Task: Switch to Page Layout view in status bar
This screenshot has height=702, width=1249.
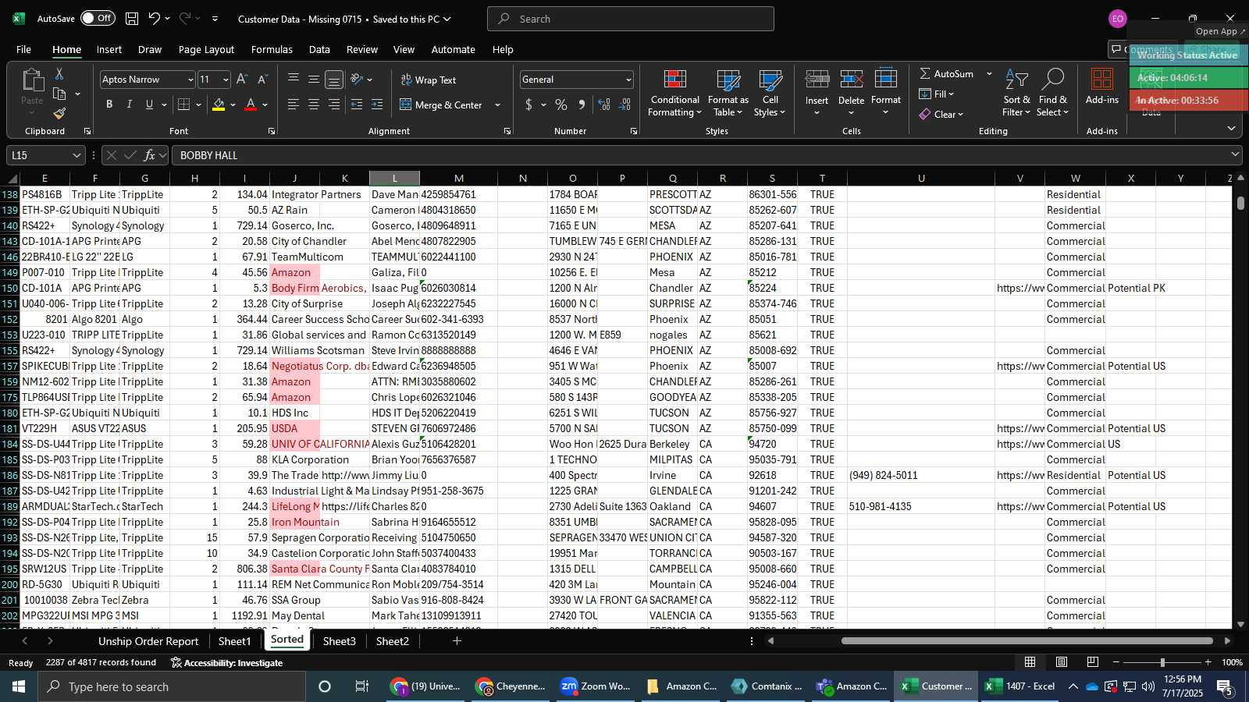Action: click(x=1062, y=662)
